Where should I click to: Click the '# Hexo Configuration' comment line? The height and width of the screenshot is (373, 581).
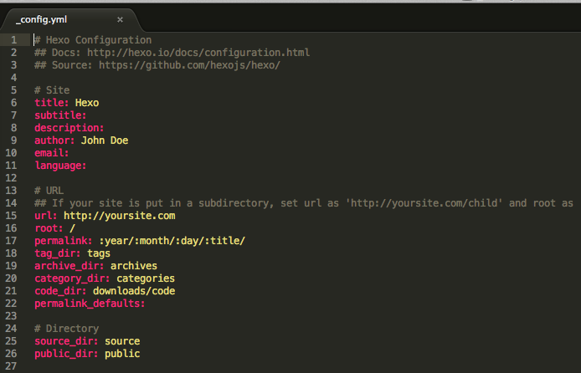pyautogui.click(x=93, y=40)
